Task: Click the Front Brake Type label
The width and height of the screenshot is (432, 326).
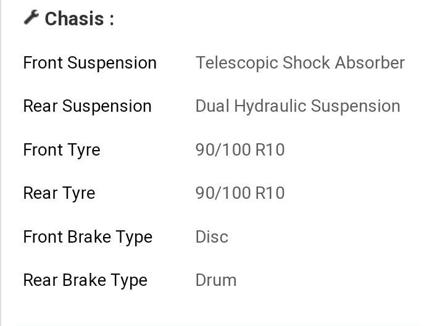Action: pos(88,237)
